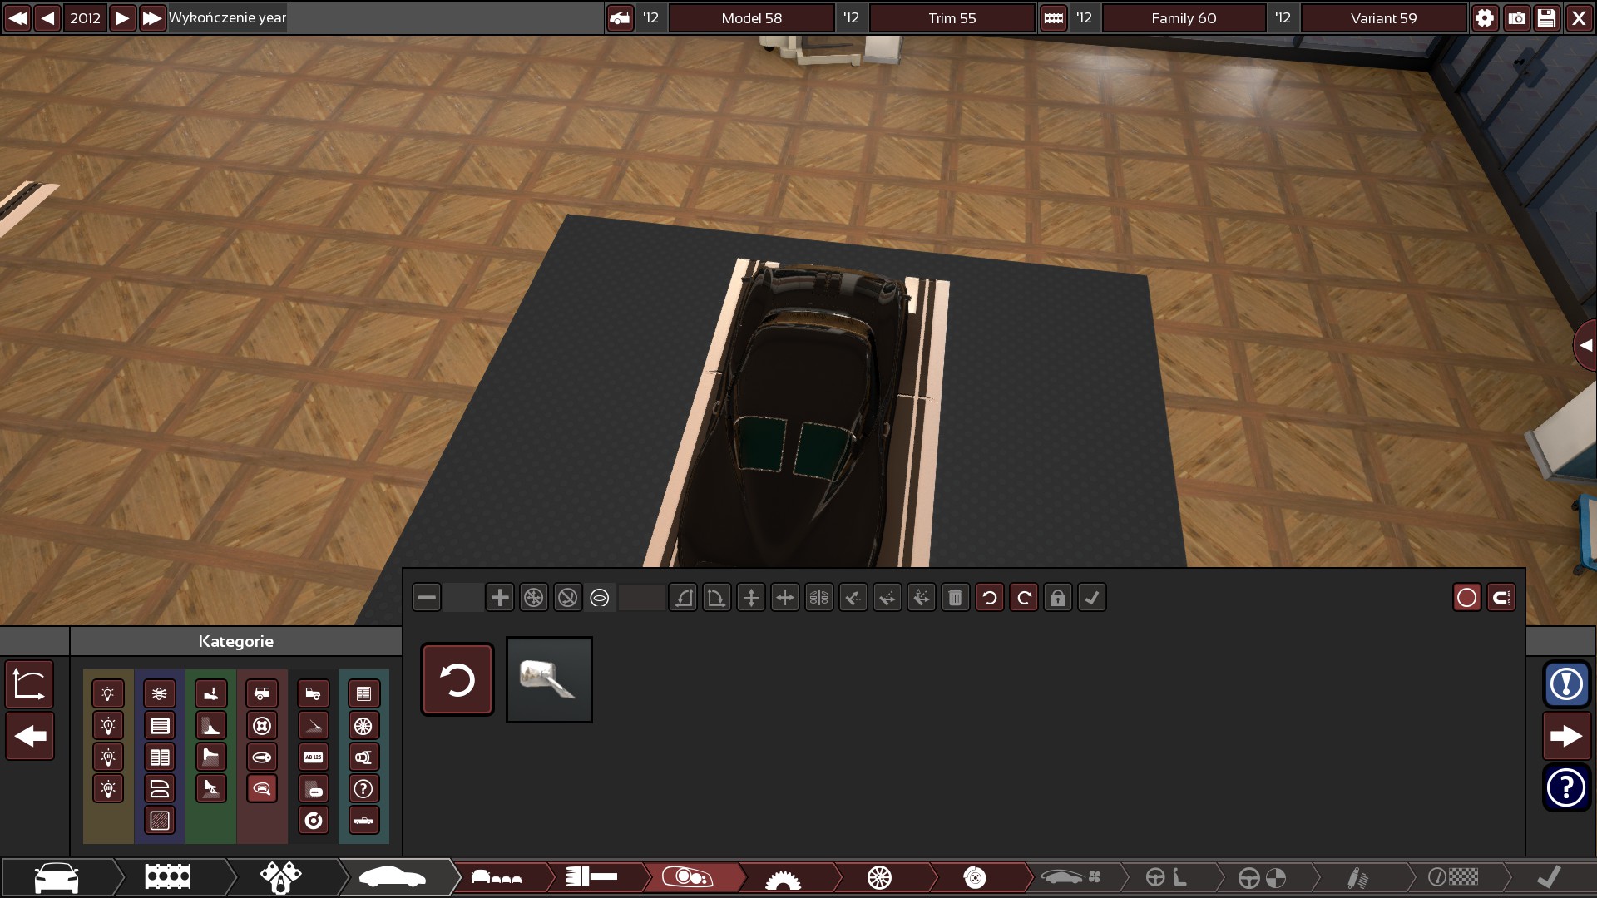This screenshot has height=898, width=1597.
Task: Select the badge ring category icon
Action: pyautogui.click(x=314, y=821)
